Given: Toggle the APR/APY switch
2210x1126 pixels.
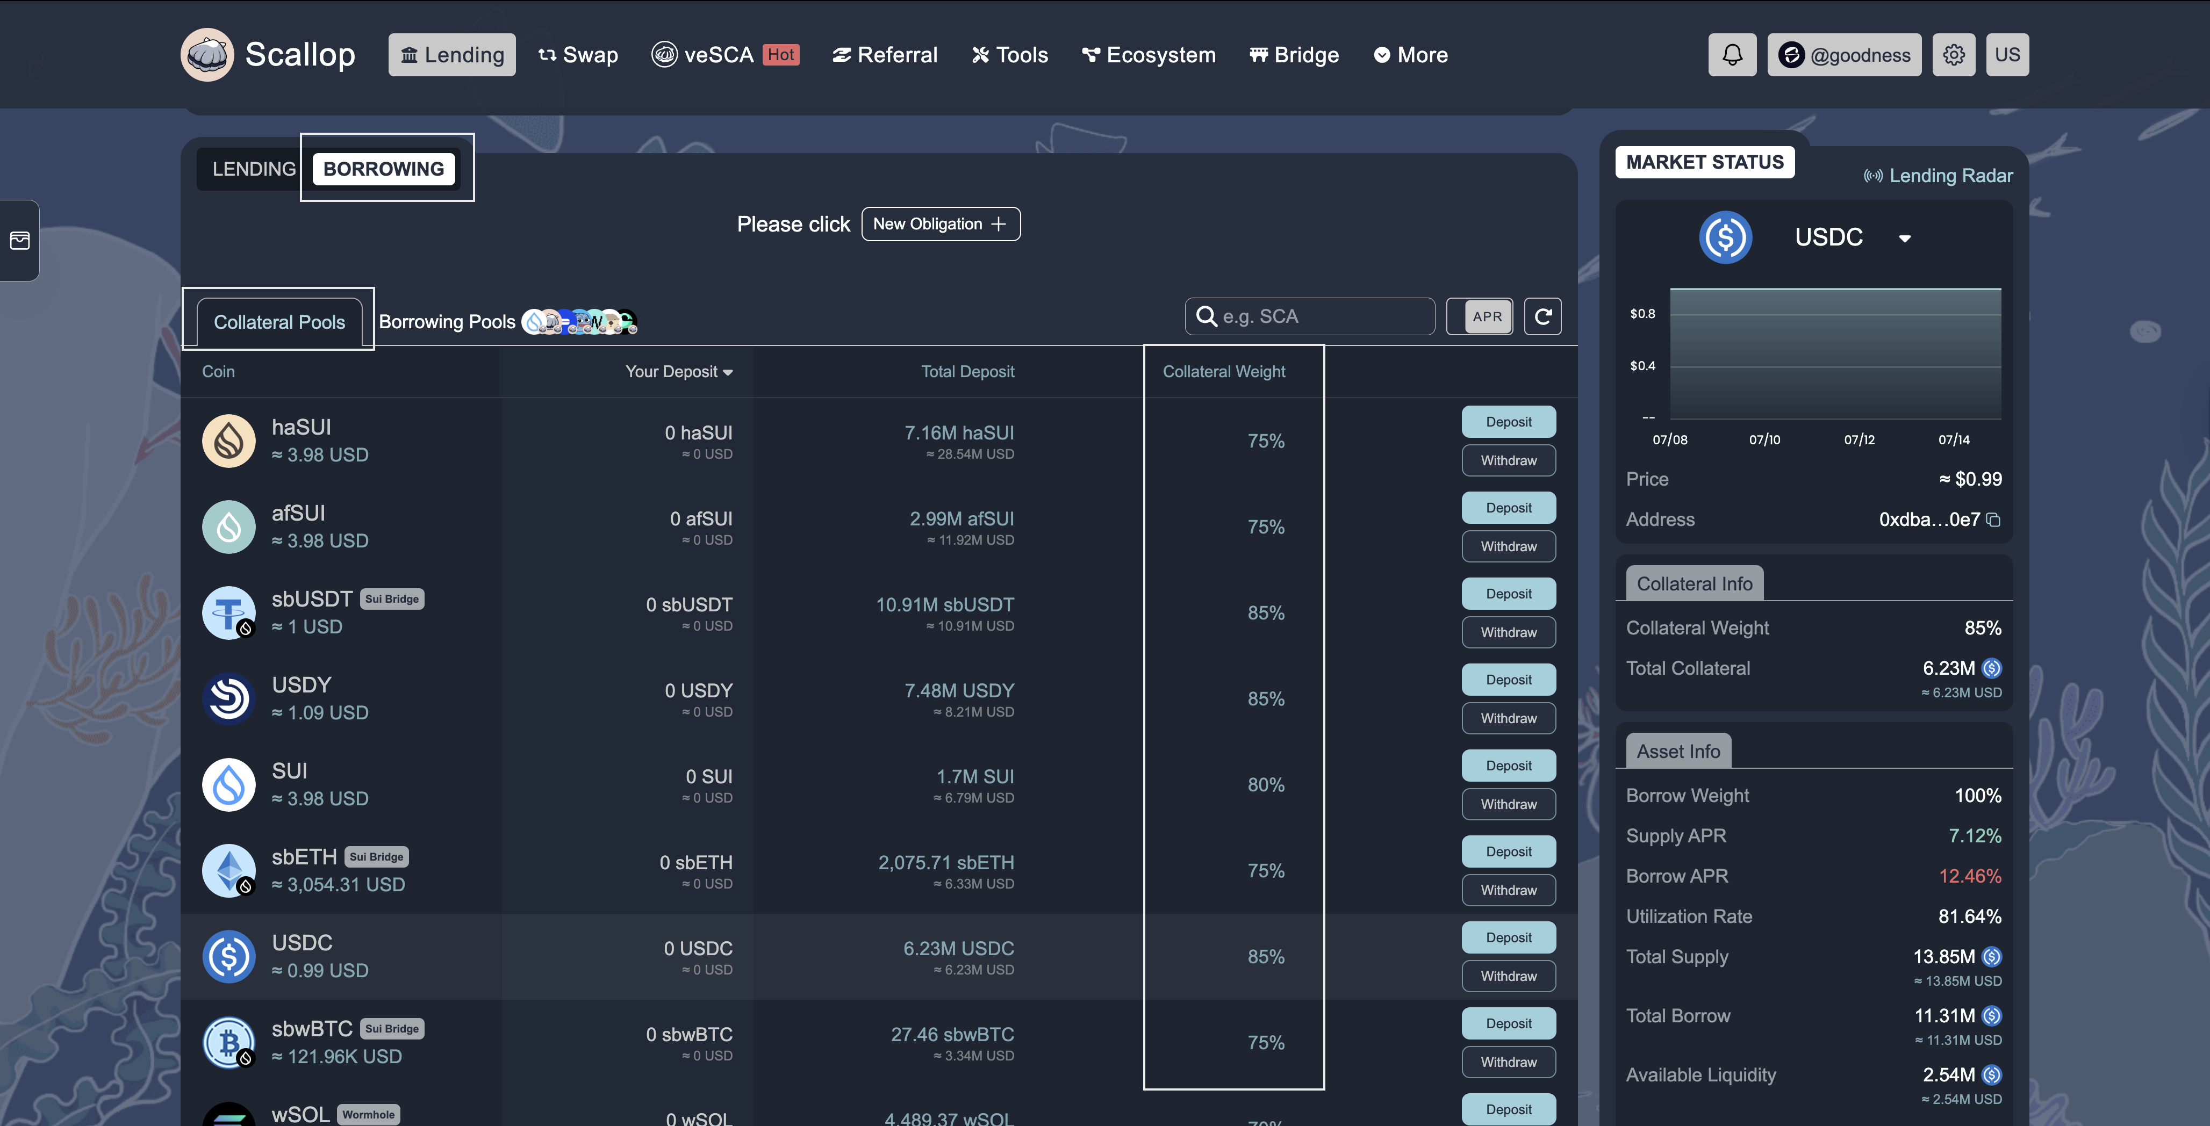Looking at the screenshot, I should [x=1480, y=316].
